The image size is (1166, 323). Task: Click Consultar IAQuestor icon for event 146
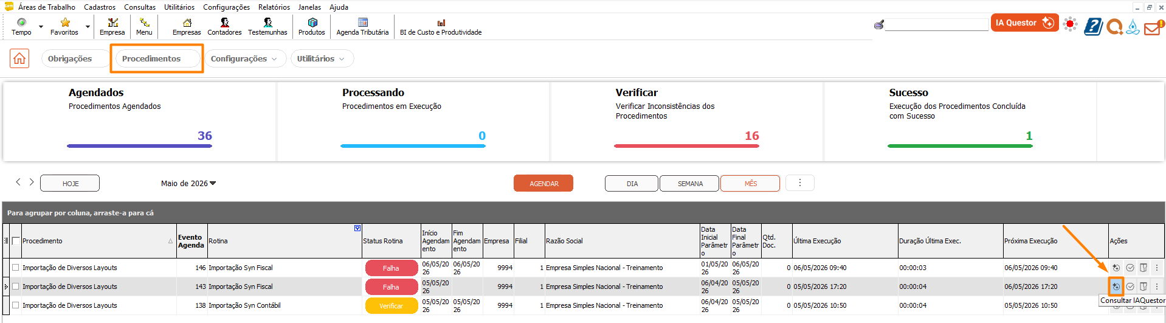point(1116,268)
